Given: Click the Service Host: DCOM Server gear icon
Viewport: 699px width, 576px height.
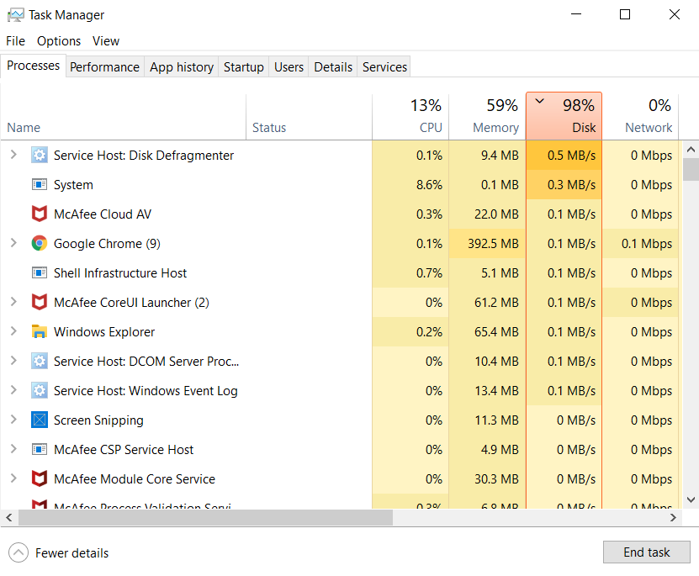Looking at the screenshot, I should pos(40,361).
